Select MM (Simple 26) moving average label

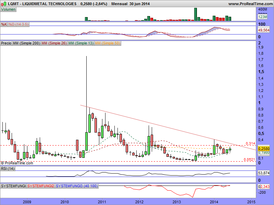tap(54, 43)
